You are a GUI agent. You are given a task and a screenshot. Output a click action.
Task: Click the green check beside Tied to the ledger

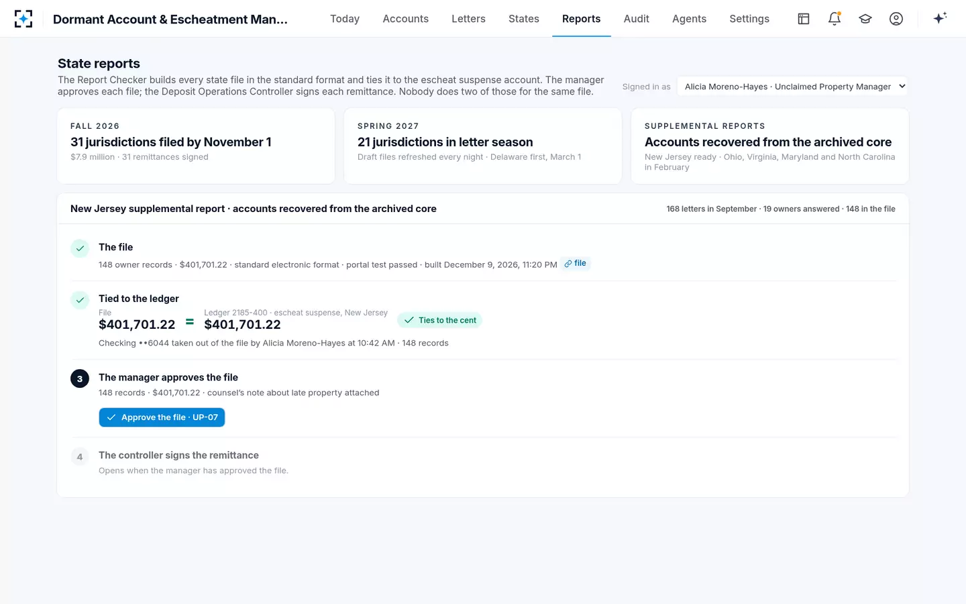[80, 300]
